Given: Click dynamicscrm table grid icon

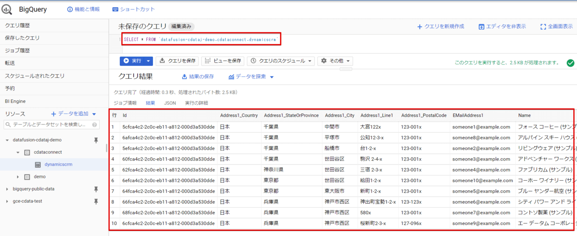Looking at the screenshot, I should (38, 164).
